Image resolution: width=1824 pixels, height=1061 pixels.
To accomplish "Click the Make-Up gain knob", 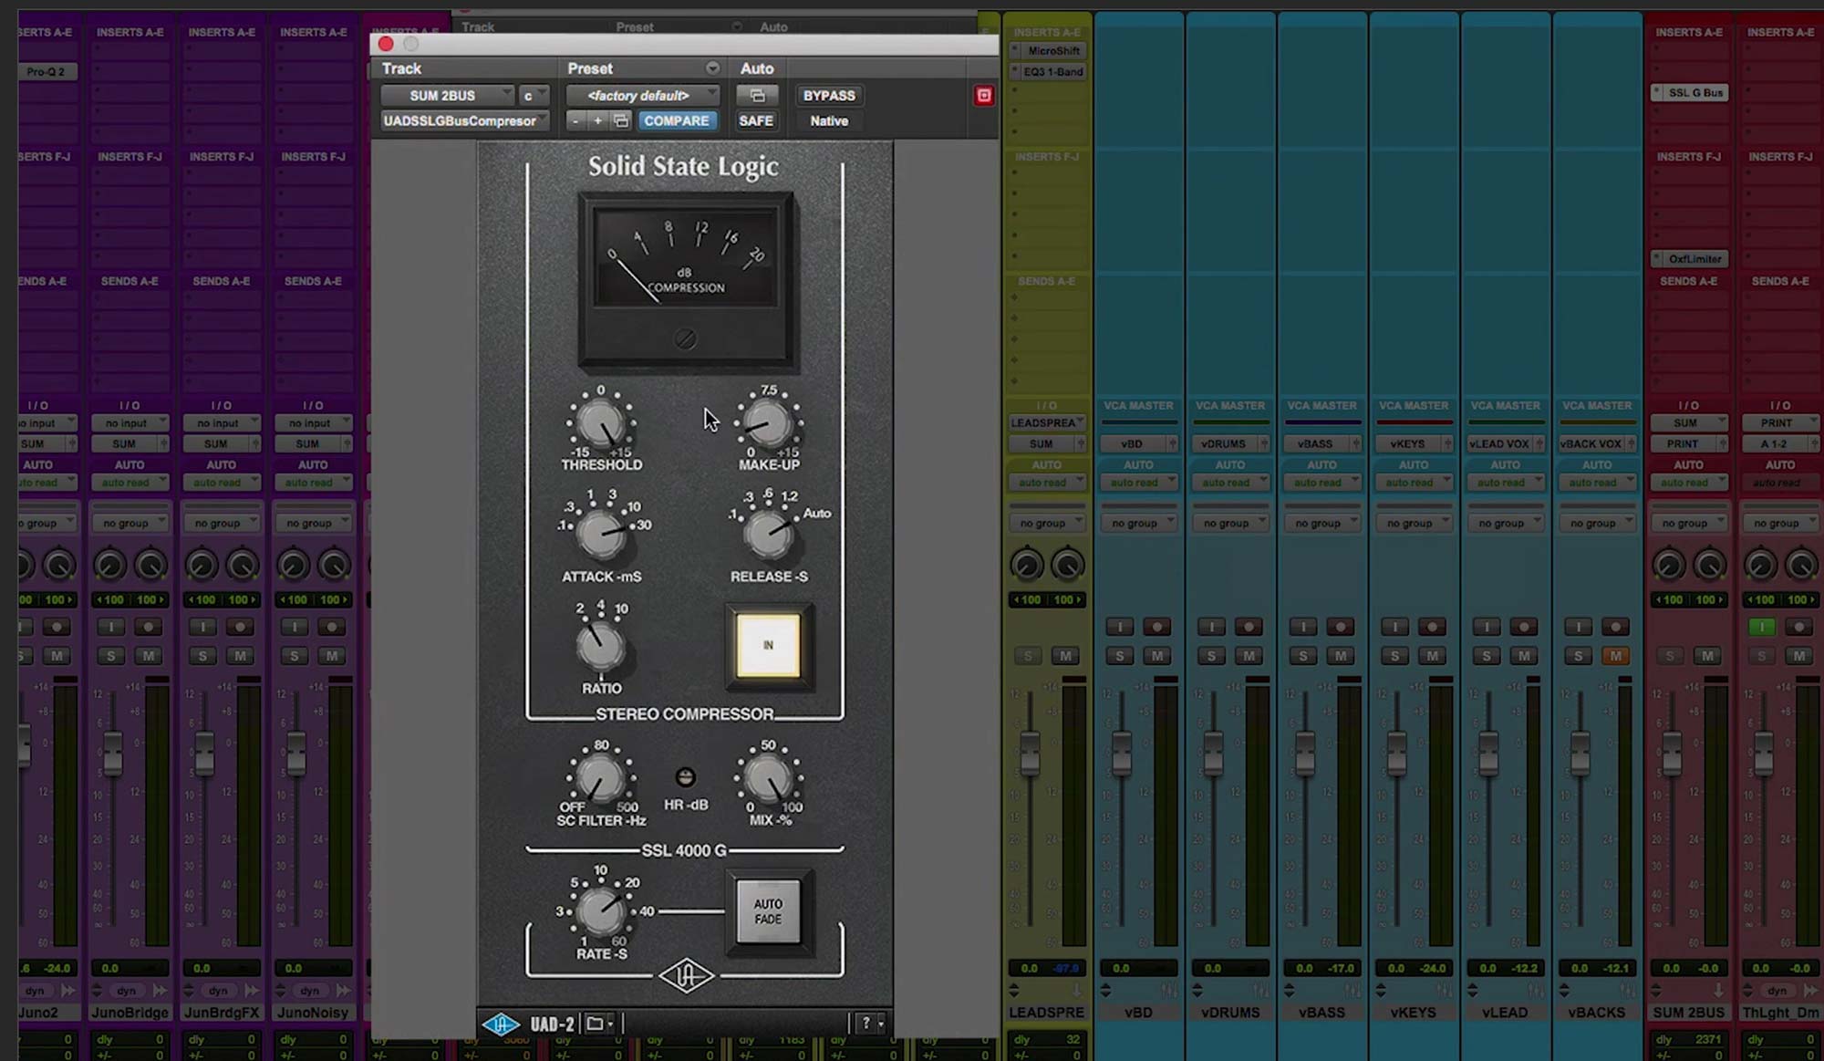I will pyautogui.click(x=768, y=425).
